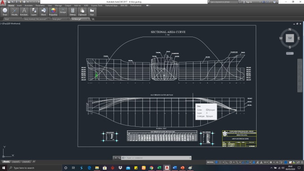Open Dropbox from the taskbar
304x171 pixels.
(120, 168)
